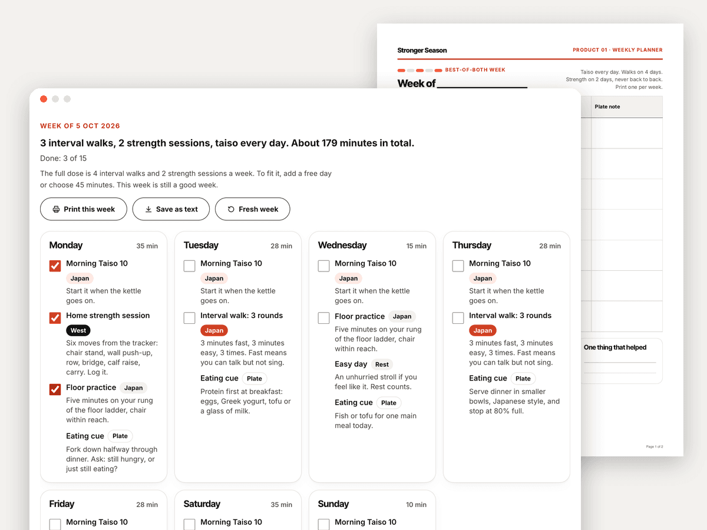Click Page 1 of 2 footer on printed page
The image size is (707, 530).
click(655, 447)
